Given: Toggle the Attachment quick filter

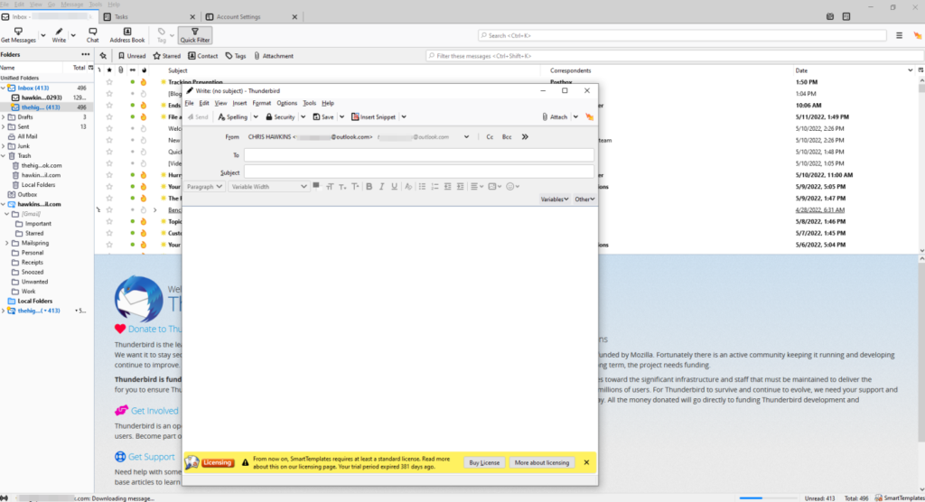Looking at the screenshot, I should pos(273,56).
